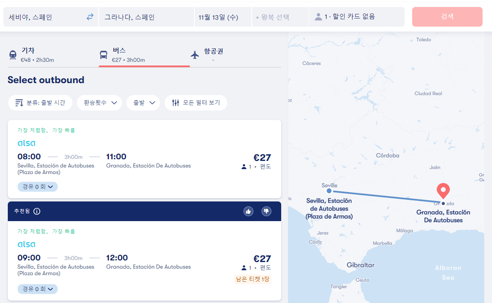The width and height of the screenshot is (492, 303).
Task: Select the 버스 bus tab
Action: [144, 55]
